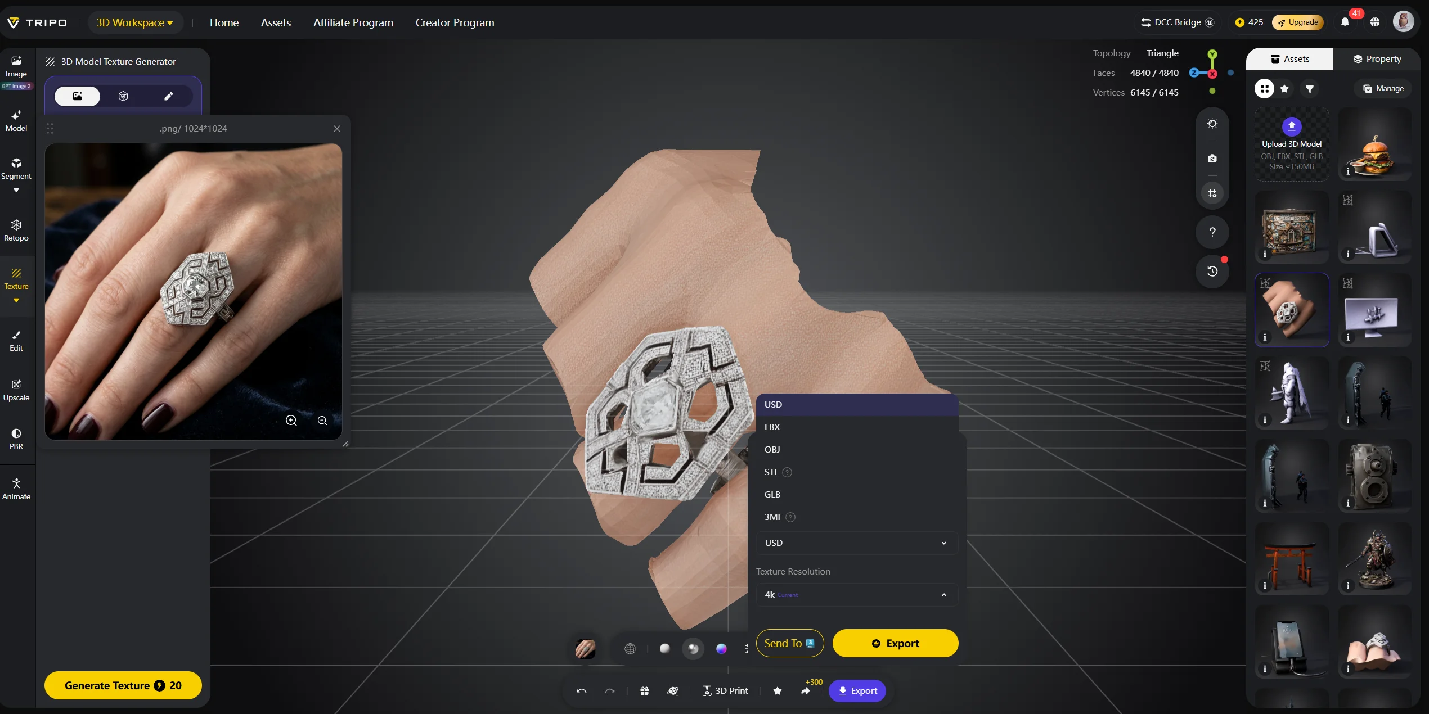Show favorite assets with star filter
This screenshot has height=714, width=1429.
click(1284, 89)
